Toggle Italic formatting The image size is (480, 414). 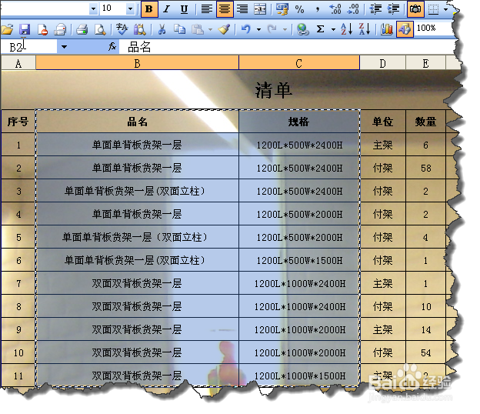point(166,9)
